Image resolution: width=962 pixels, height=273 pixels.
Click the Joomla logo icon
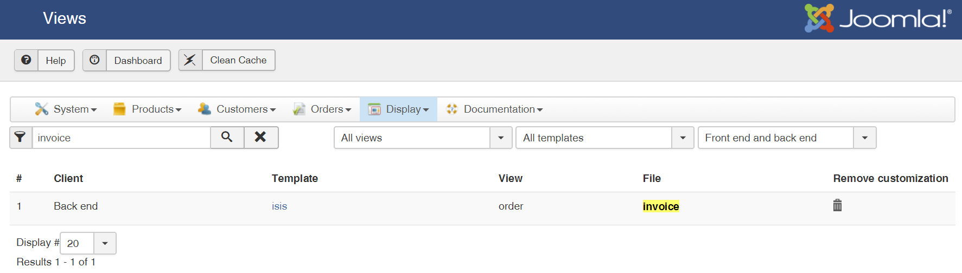[x=819, y=18]
